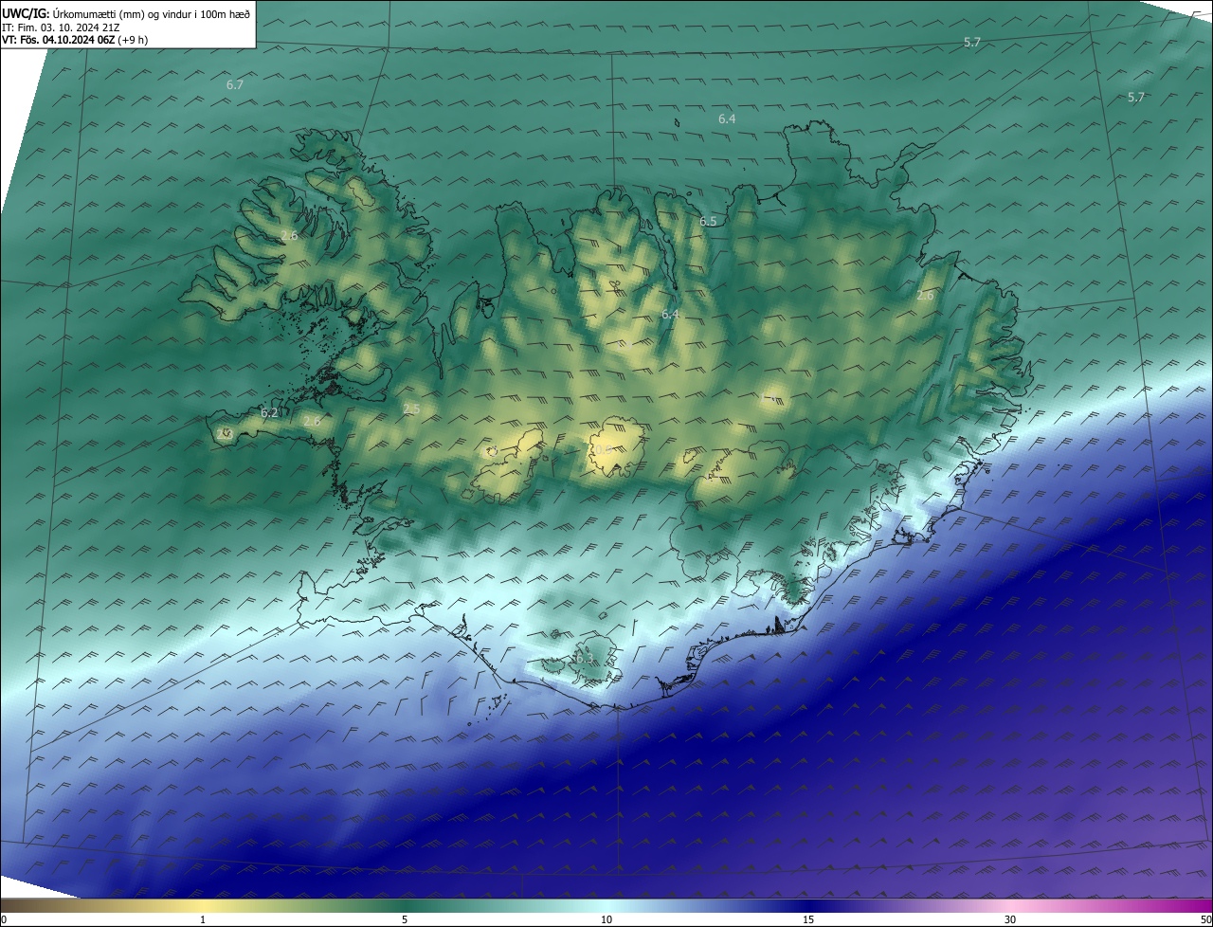Viewport: 1213px width, 927px height.
Task: Select the '5' tick on the color scale
Action: click(405, 919)
